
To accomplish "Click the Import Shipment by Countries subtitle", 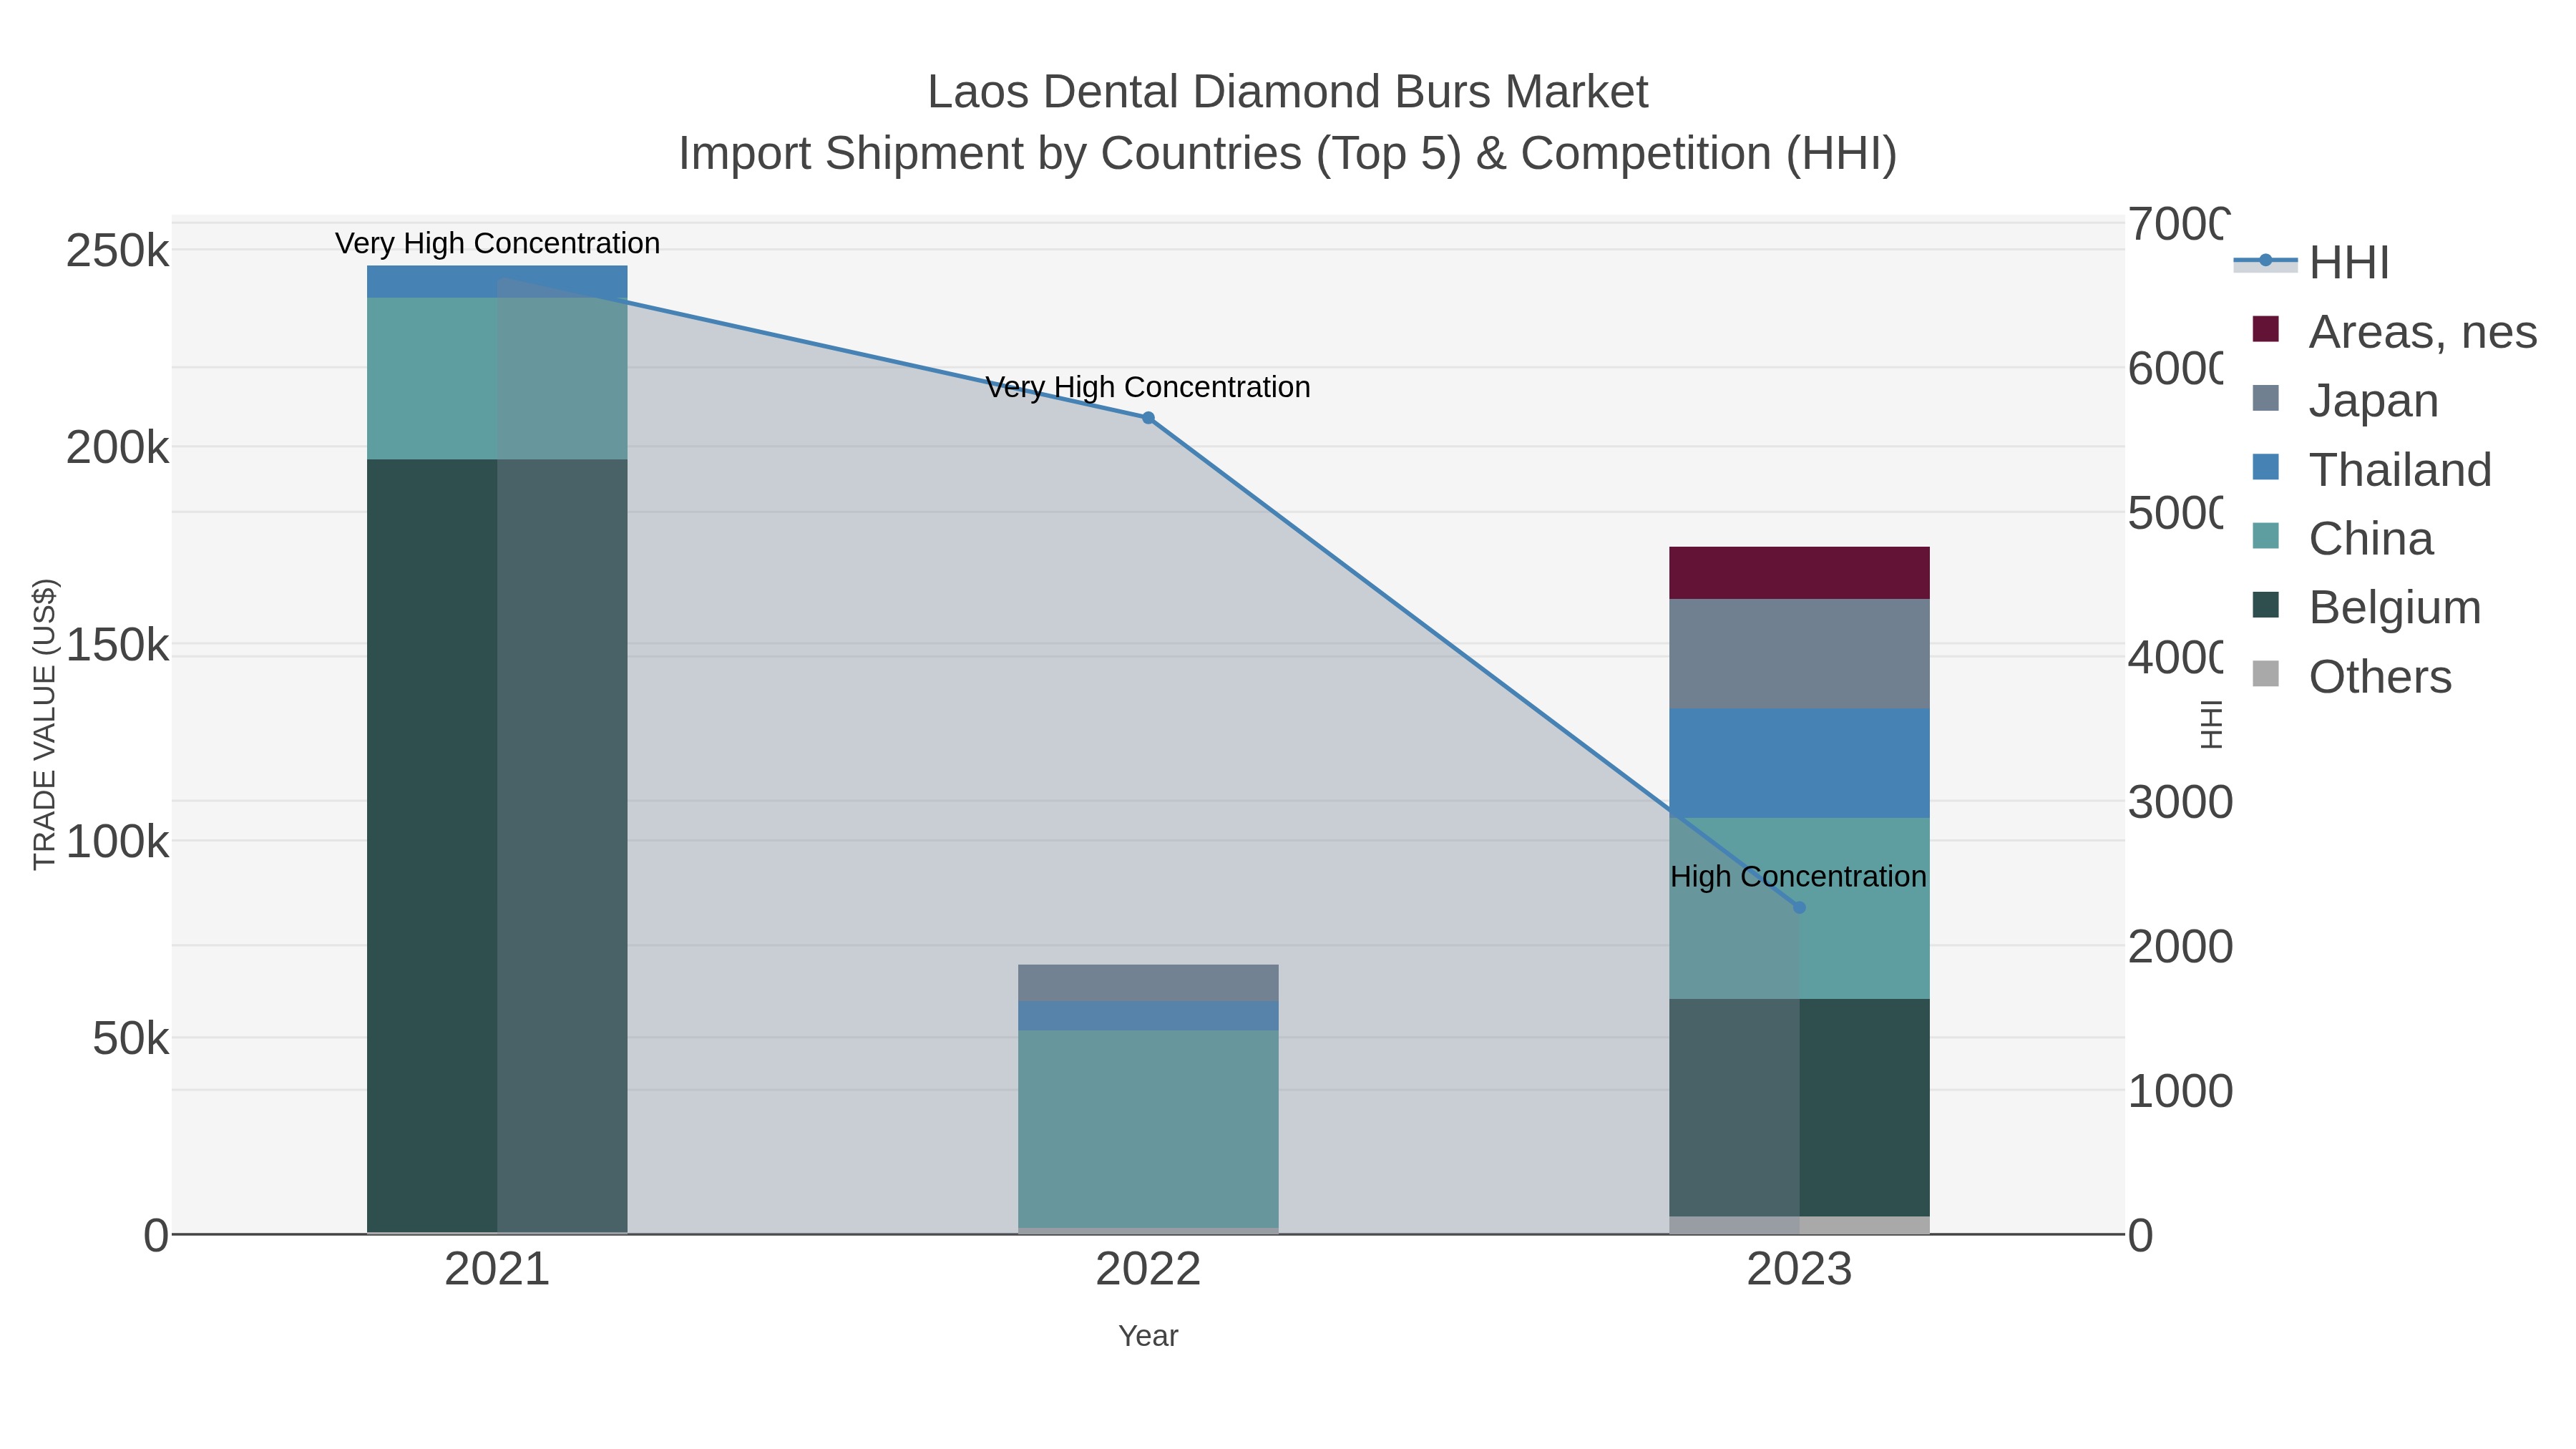I will (x=1288, y=154).
